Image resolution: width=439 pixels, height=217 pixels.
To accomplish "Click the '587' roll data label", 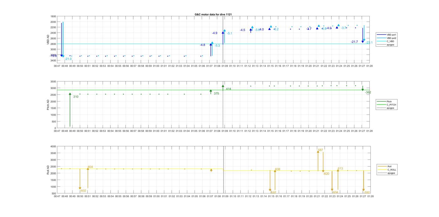I will [x=320, y=150].
